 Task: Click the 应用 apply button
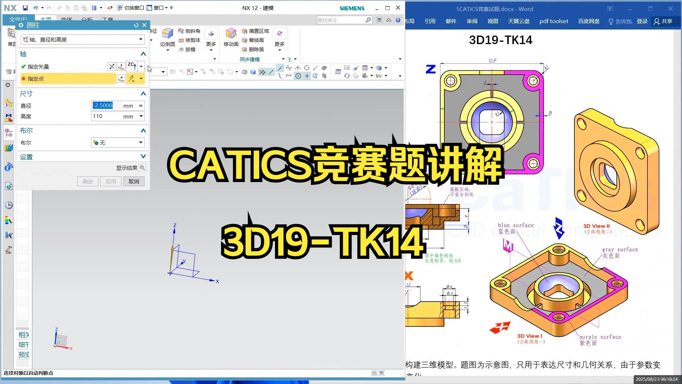pyautogui.click(x=111, y=181)
